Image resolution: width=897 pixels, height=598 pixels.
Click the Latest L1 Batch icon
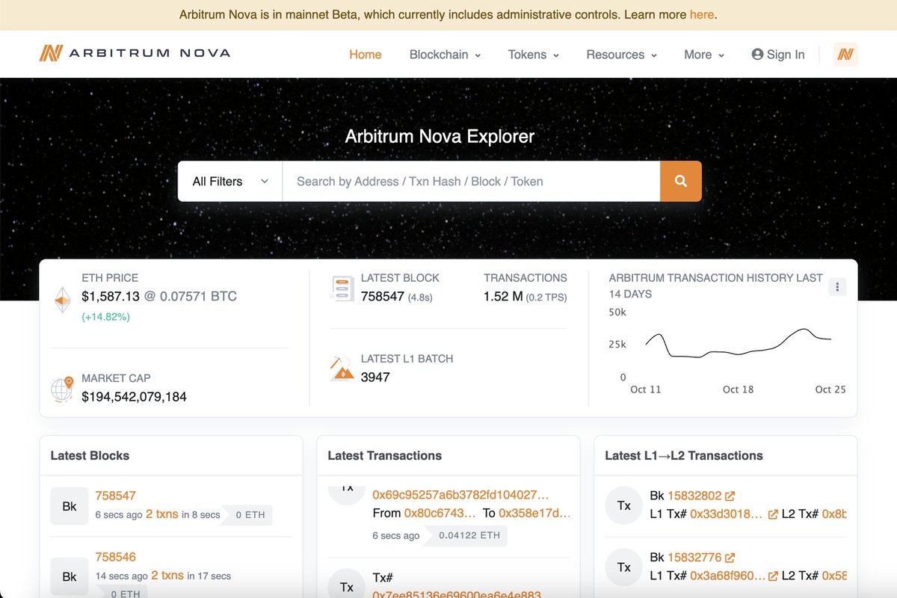coord(341,369)
